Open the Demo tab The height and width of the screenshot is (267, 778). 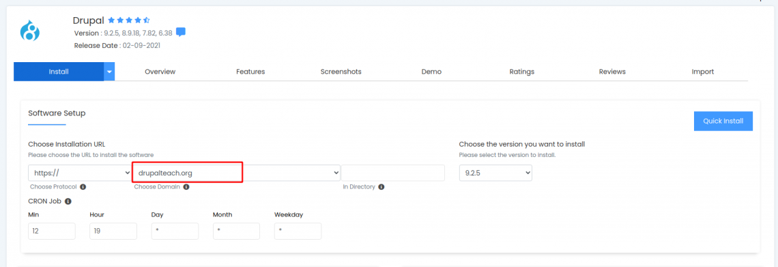tap(432, 72)
